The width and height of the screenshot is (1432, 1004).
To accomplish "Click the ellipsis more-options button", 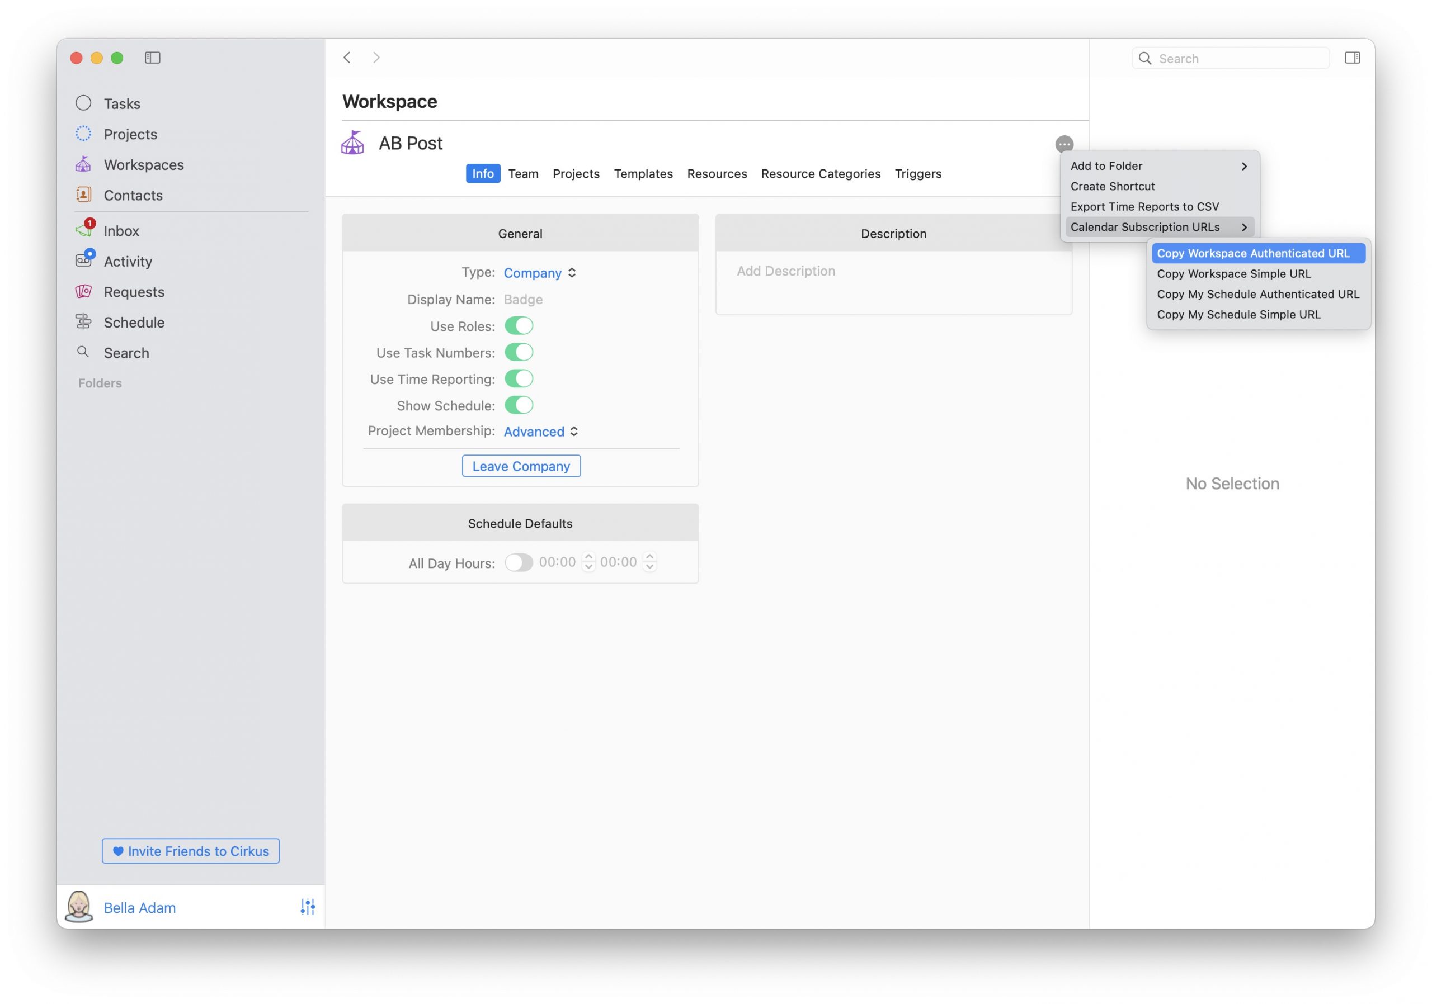I will pos(1064,144).
